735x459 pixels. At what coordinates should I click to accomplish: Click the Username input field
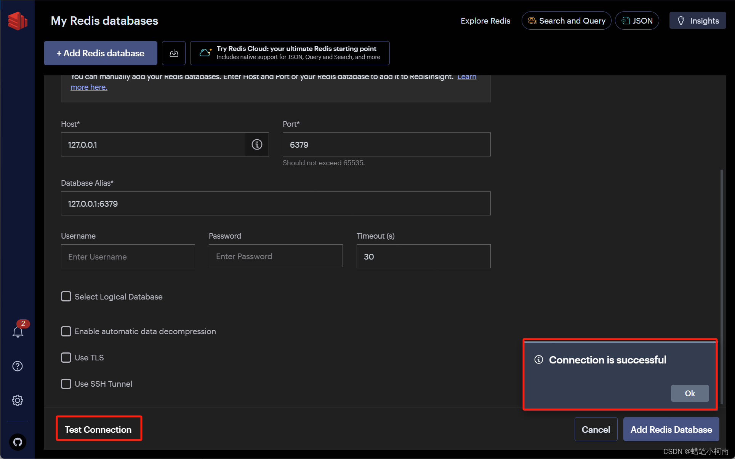tap(128, 257)
